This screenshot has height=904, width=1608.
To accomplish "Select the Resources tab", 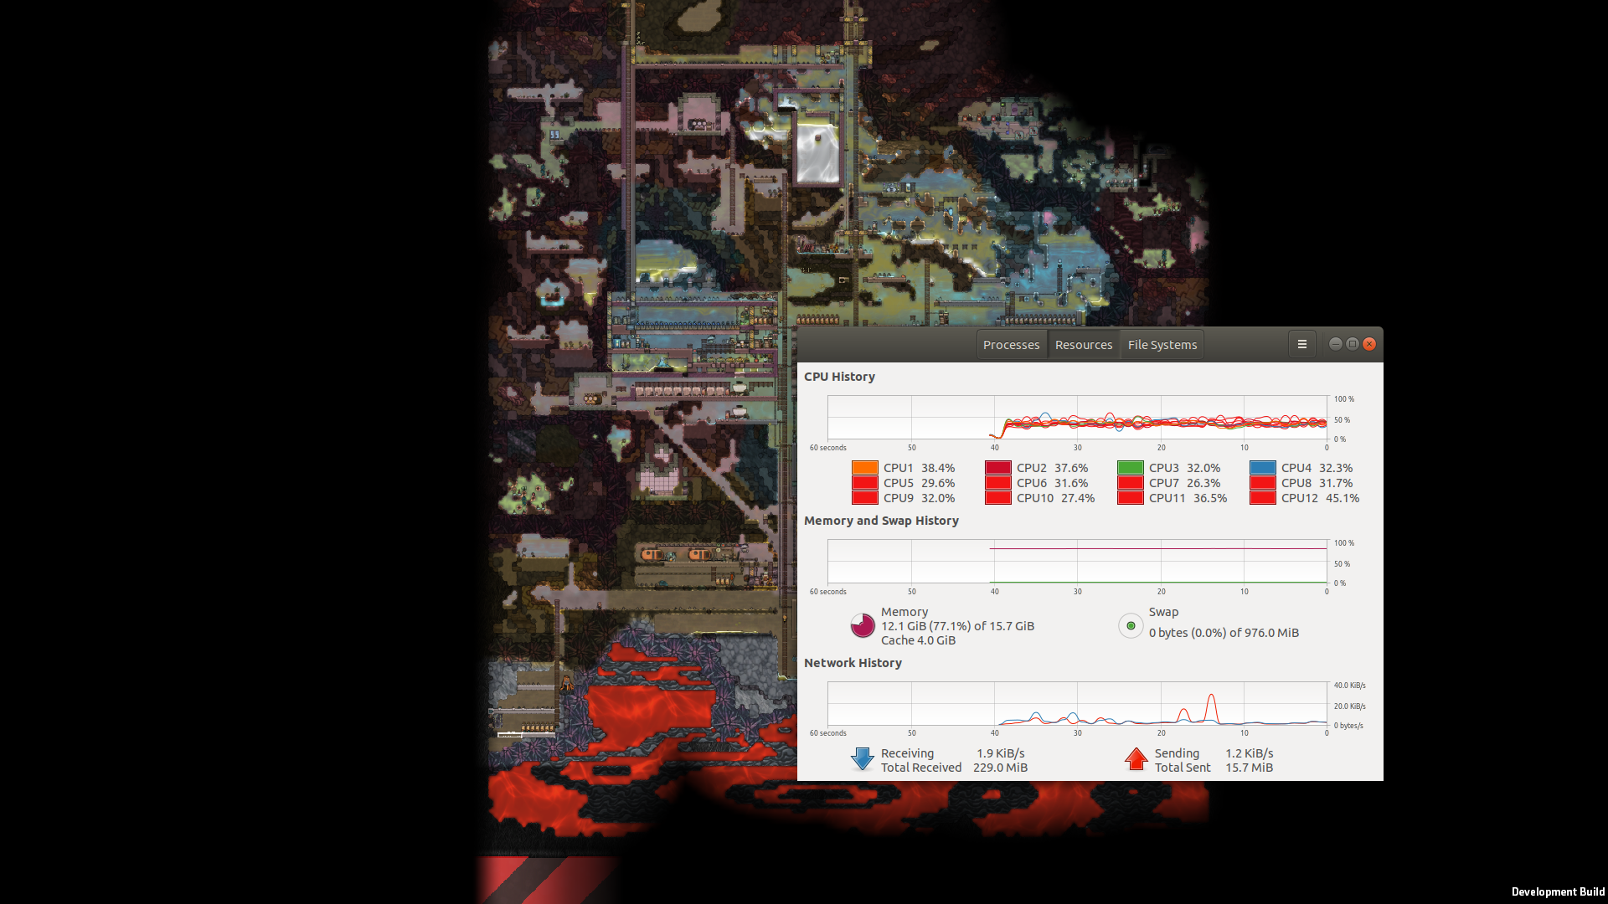I will (1083, 345).
